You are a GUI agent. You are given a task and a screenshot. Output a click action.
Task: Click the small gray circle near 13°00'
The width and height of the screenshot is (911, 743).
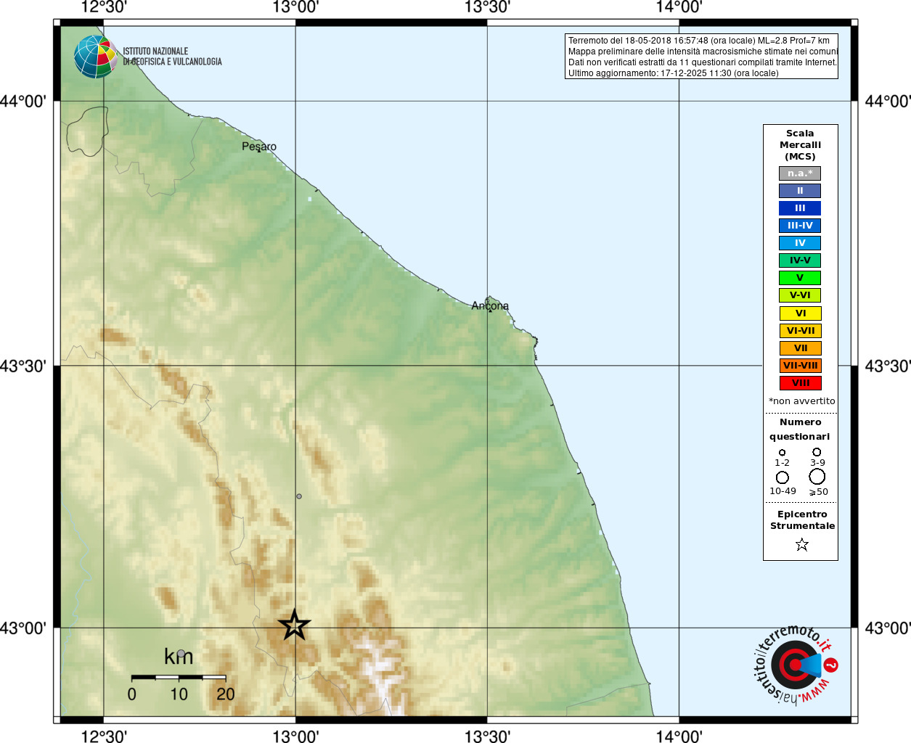[x=299, y=496]
